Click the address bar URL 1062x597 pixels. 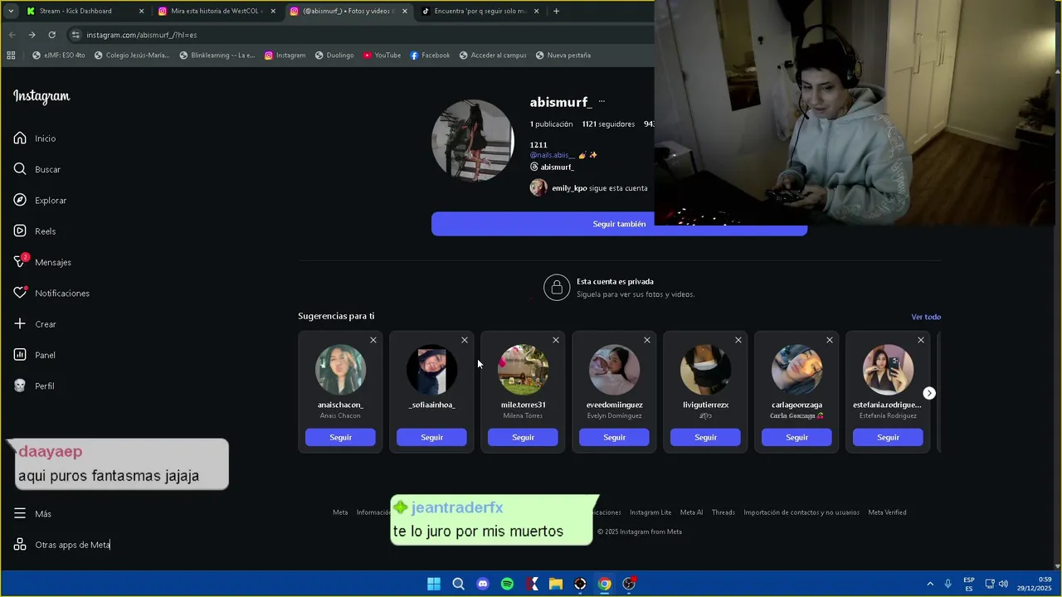point(142,35)
